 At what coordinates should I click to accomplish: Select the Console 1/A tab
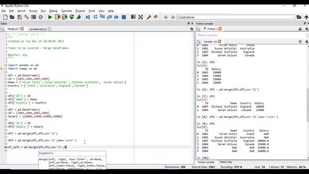point(210,42)
